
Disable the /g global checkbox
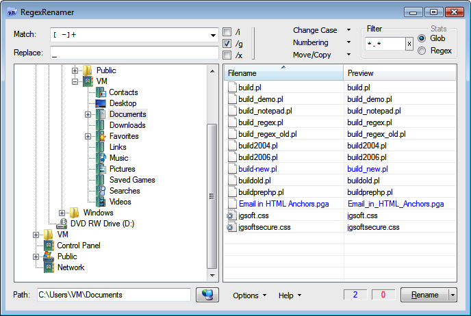(228, 43)
